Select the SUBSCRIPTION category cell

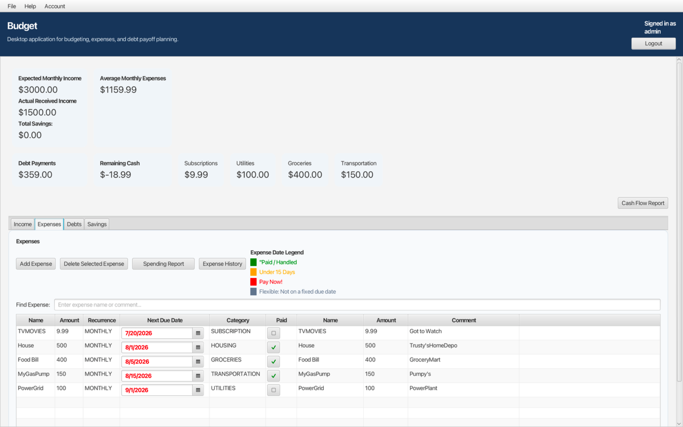[x=237, y=333]
